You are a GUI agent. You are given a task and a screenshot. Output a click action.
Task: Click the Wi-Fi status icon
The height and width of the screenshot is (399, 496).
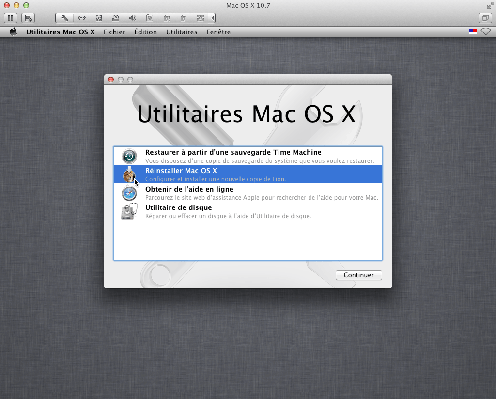485,32
